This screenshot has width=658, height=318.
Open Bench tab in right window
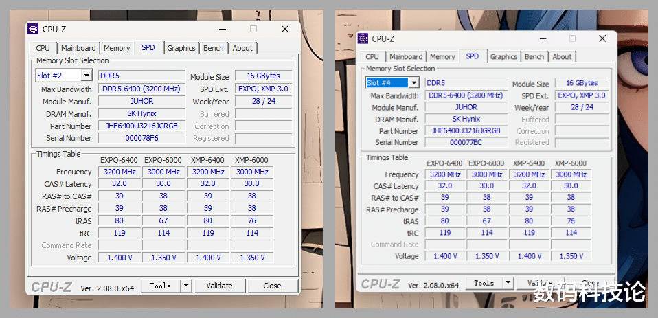point(534,56)
